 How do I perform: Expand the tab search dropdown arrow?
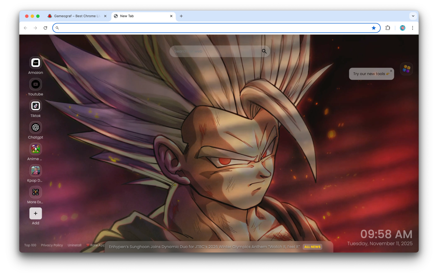413,16
